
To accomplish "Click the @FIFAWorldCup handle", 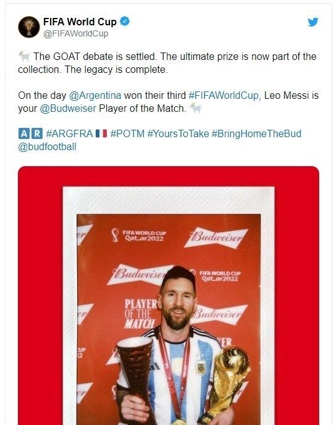I will coord(76,33).
